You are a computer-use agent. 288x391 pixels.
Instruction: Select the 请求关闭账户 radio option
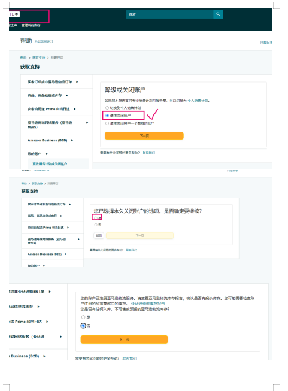pos(107,116)
